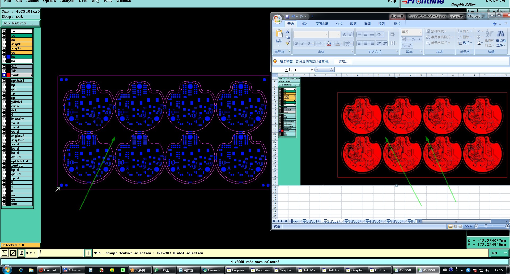Viewport: 510px width, 274px height.
Task: Switch to the 页面布局 ribbon tab
Action: tap(322, 24)
